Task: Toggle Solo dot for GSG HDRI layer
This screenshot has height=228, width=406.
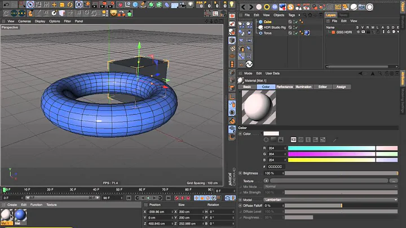Action: point(358,32)
